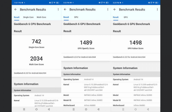Tap Kernel row on Vulkan results screen
The width and height of the screenshot is (172, 112).
tap(136, 87)
